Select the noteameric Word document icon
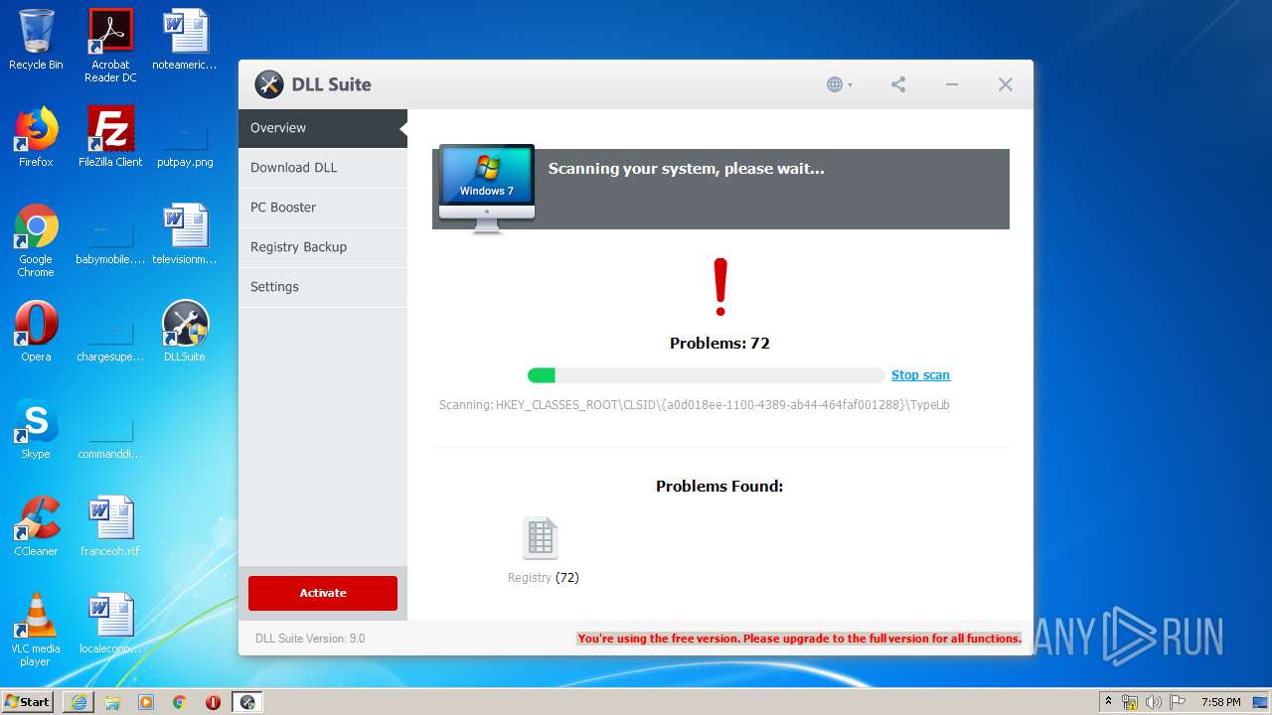1272x715 pixels. click(x=185, y=40)
